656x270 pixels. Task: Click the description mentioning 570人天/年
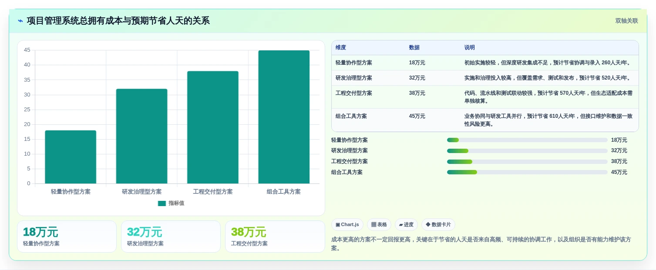point(548,97)
